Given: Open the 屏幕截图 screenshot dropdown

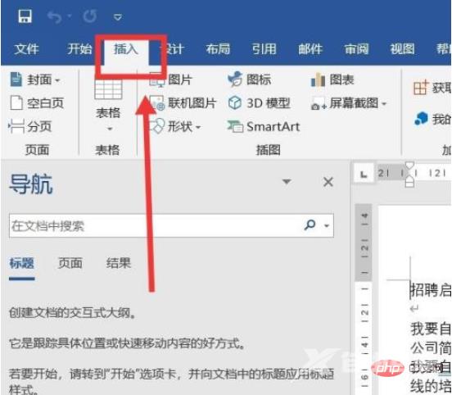Looking at the screenshot, I should click(x=348, y=103).
